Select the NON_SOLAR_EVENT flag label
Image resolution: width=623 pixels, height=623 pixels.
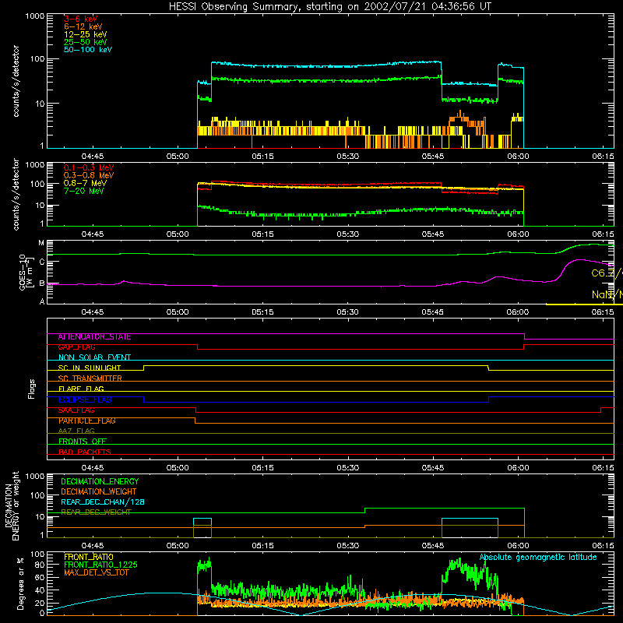[x=94, y=357]
